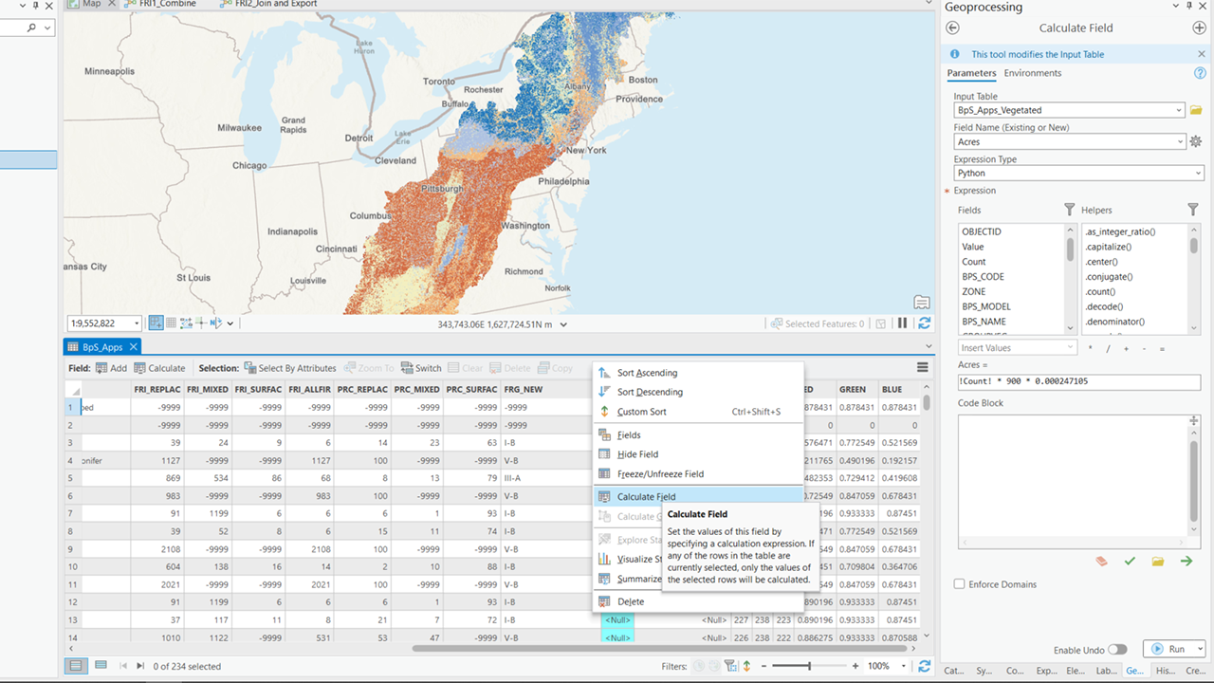1214x683 pixels.
Task: Click the Run button in Geoprocessing
Action: pyautogui.click(x=1175, y=649)
